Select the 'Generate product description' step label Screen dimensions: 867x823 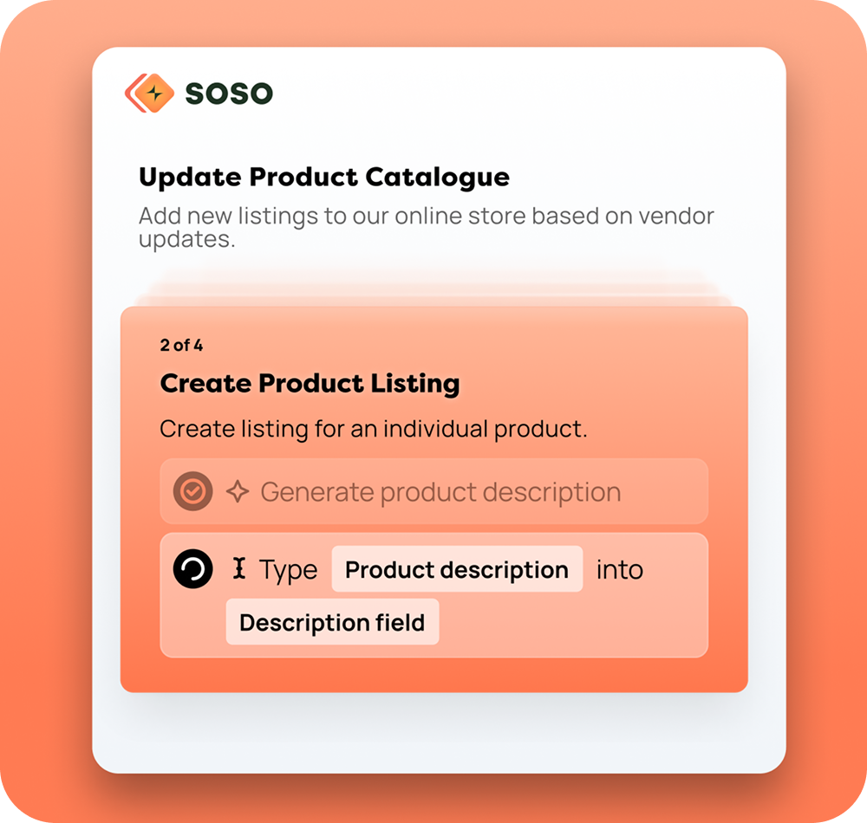tap(440, 492)
